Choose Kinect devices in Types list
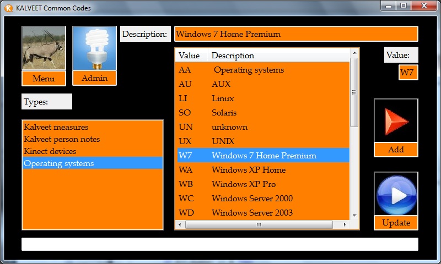 (x=50, y=151)
